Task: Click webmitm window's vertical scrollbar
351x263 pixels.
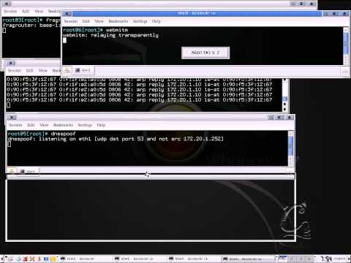Action: (x=346, y=46)
